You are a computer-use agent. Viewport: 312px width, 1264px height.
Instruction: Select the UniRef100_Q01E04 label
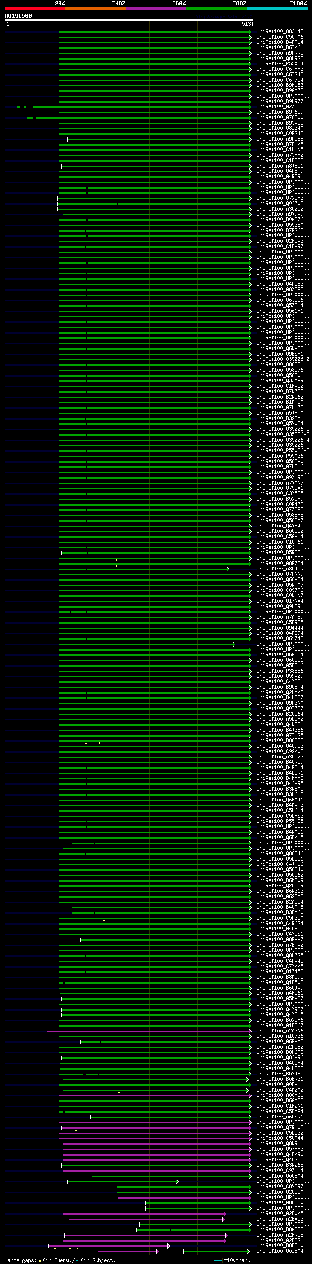pyautogui.click(x=280, y=1251)
